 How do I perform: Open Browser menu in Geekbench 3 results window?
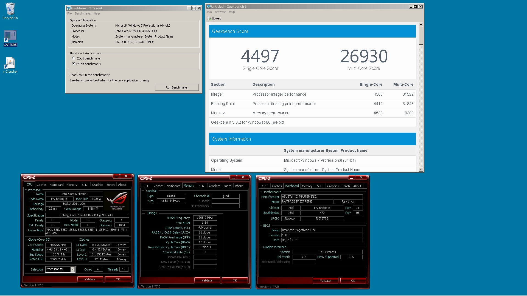coord(220,12)
